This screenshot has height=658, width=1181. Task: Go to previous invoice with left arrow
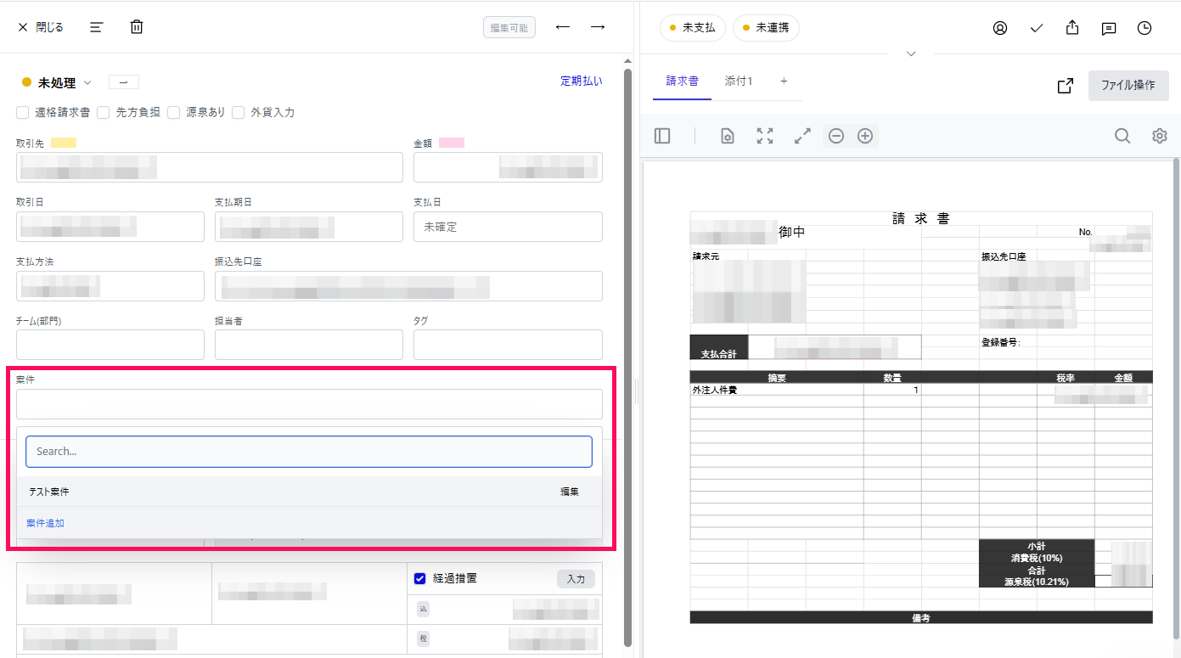[x=562, y=27]
